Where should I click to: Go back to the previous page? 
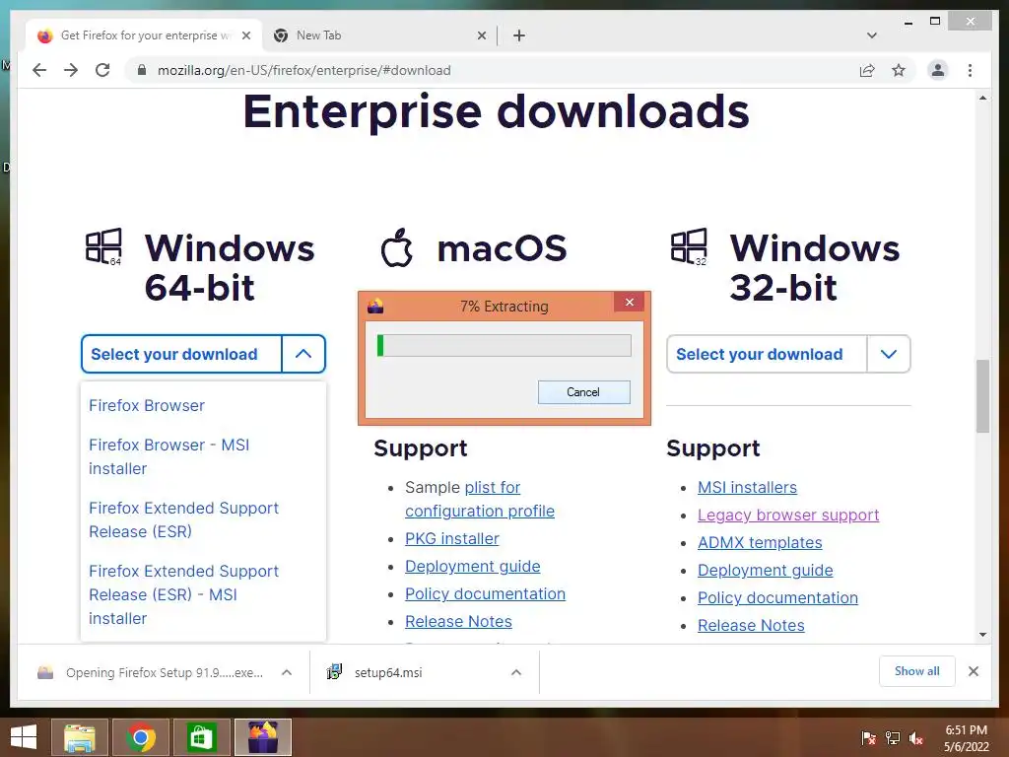pyautogui.click(x=39, y=70)
